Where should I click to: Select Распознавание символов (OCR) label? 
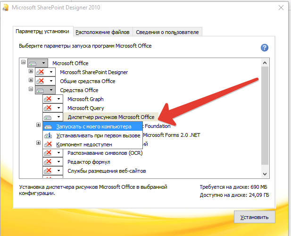click(x=105, y=153)
